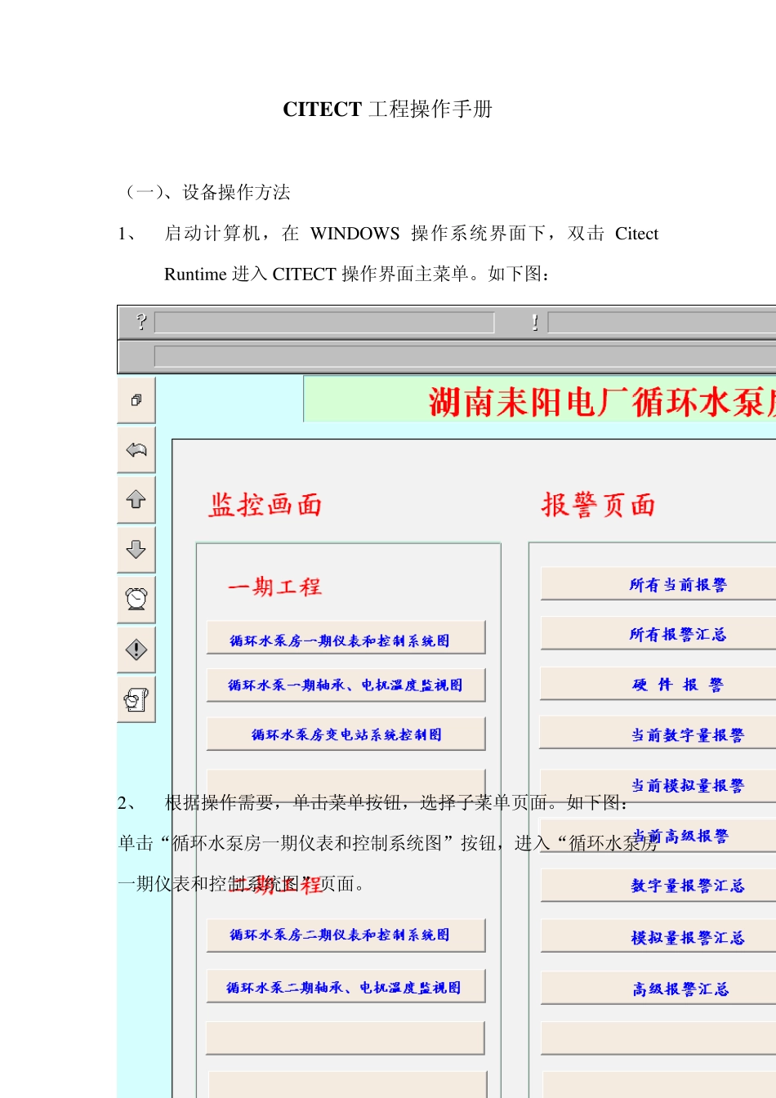This screenshot has width=776, height=1098.
Task: Open 循环水泵房二期仪表和控制系统图 page
Action: 346,935
